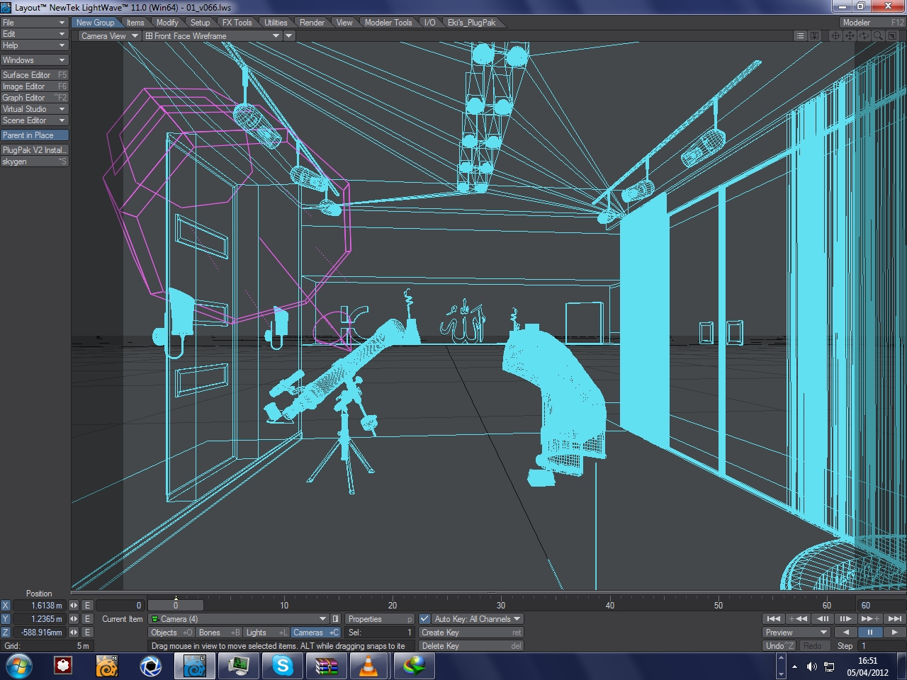The image size is (907, 680).
Task: Open the current item list icon beside Camera (4)
Action: [x=336, y=619]
